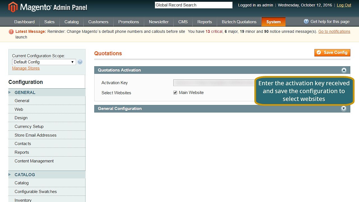This screenshot has height=202, width=359.
Task: Click the Save Config button
Action: [x=332, y=52]
